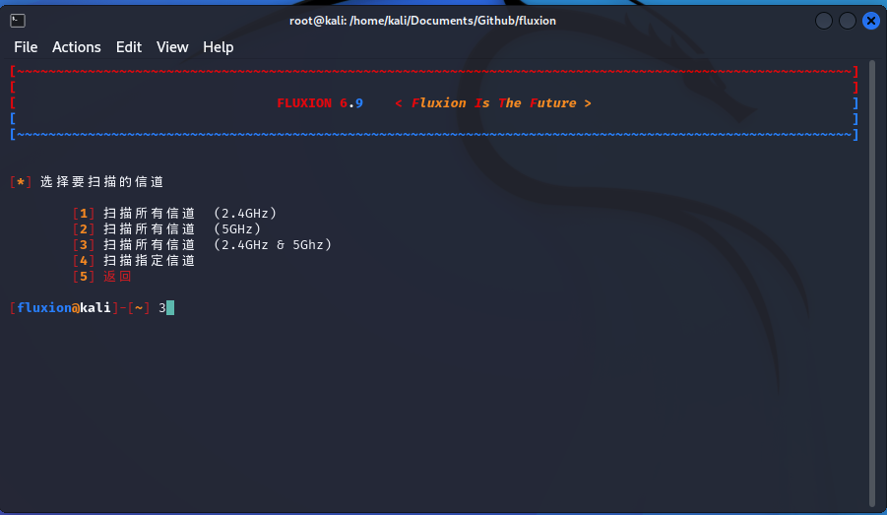887x515 pixels.
Task: Open the Actions menu
Action: pos(77,47)
